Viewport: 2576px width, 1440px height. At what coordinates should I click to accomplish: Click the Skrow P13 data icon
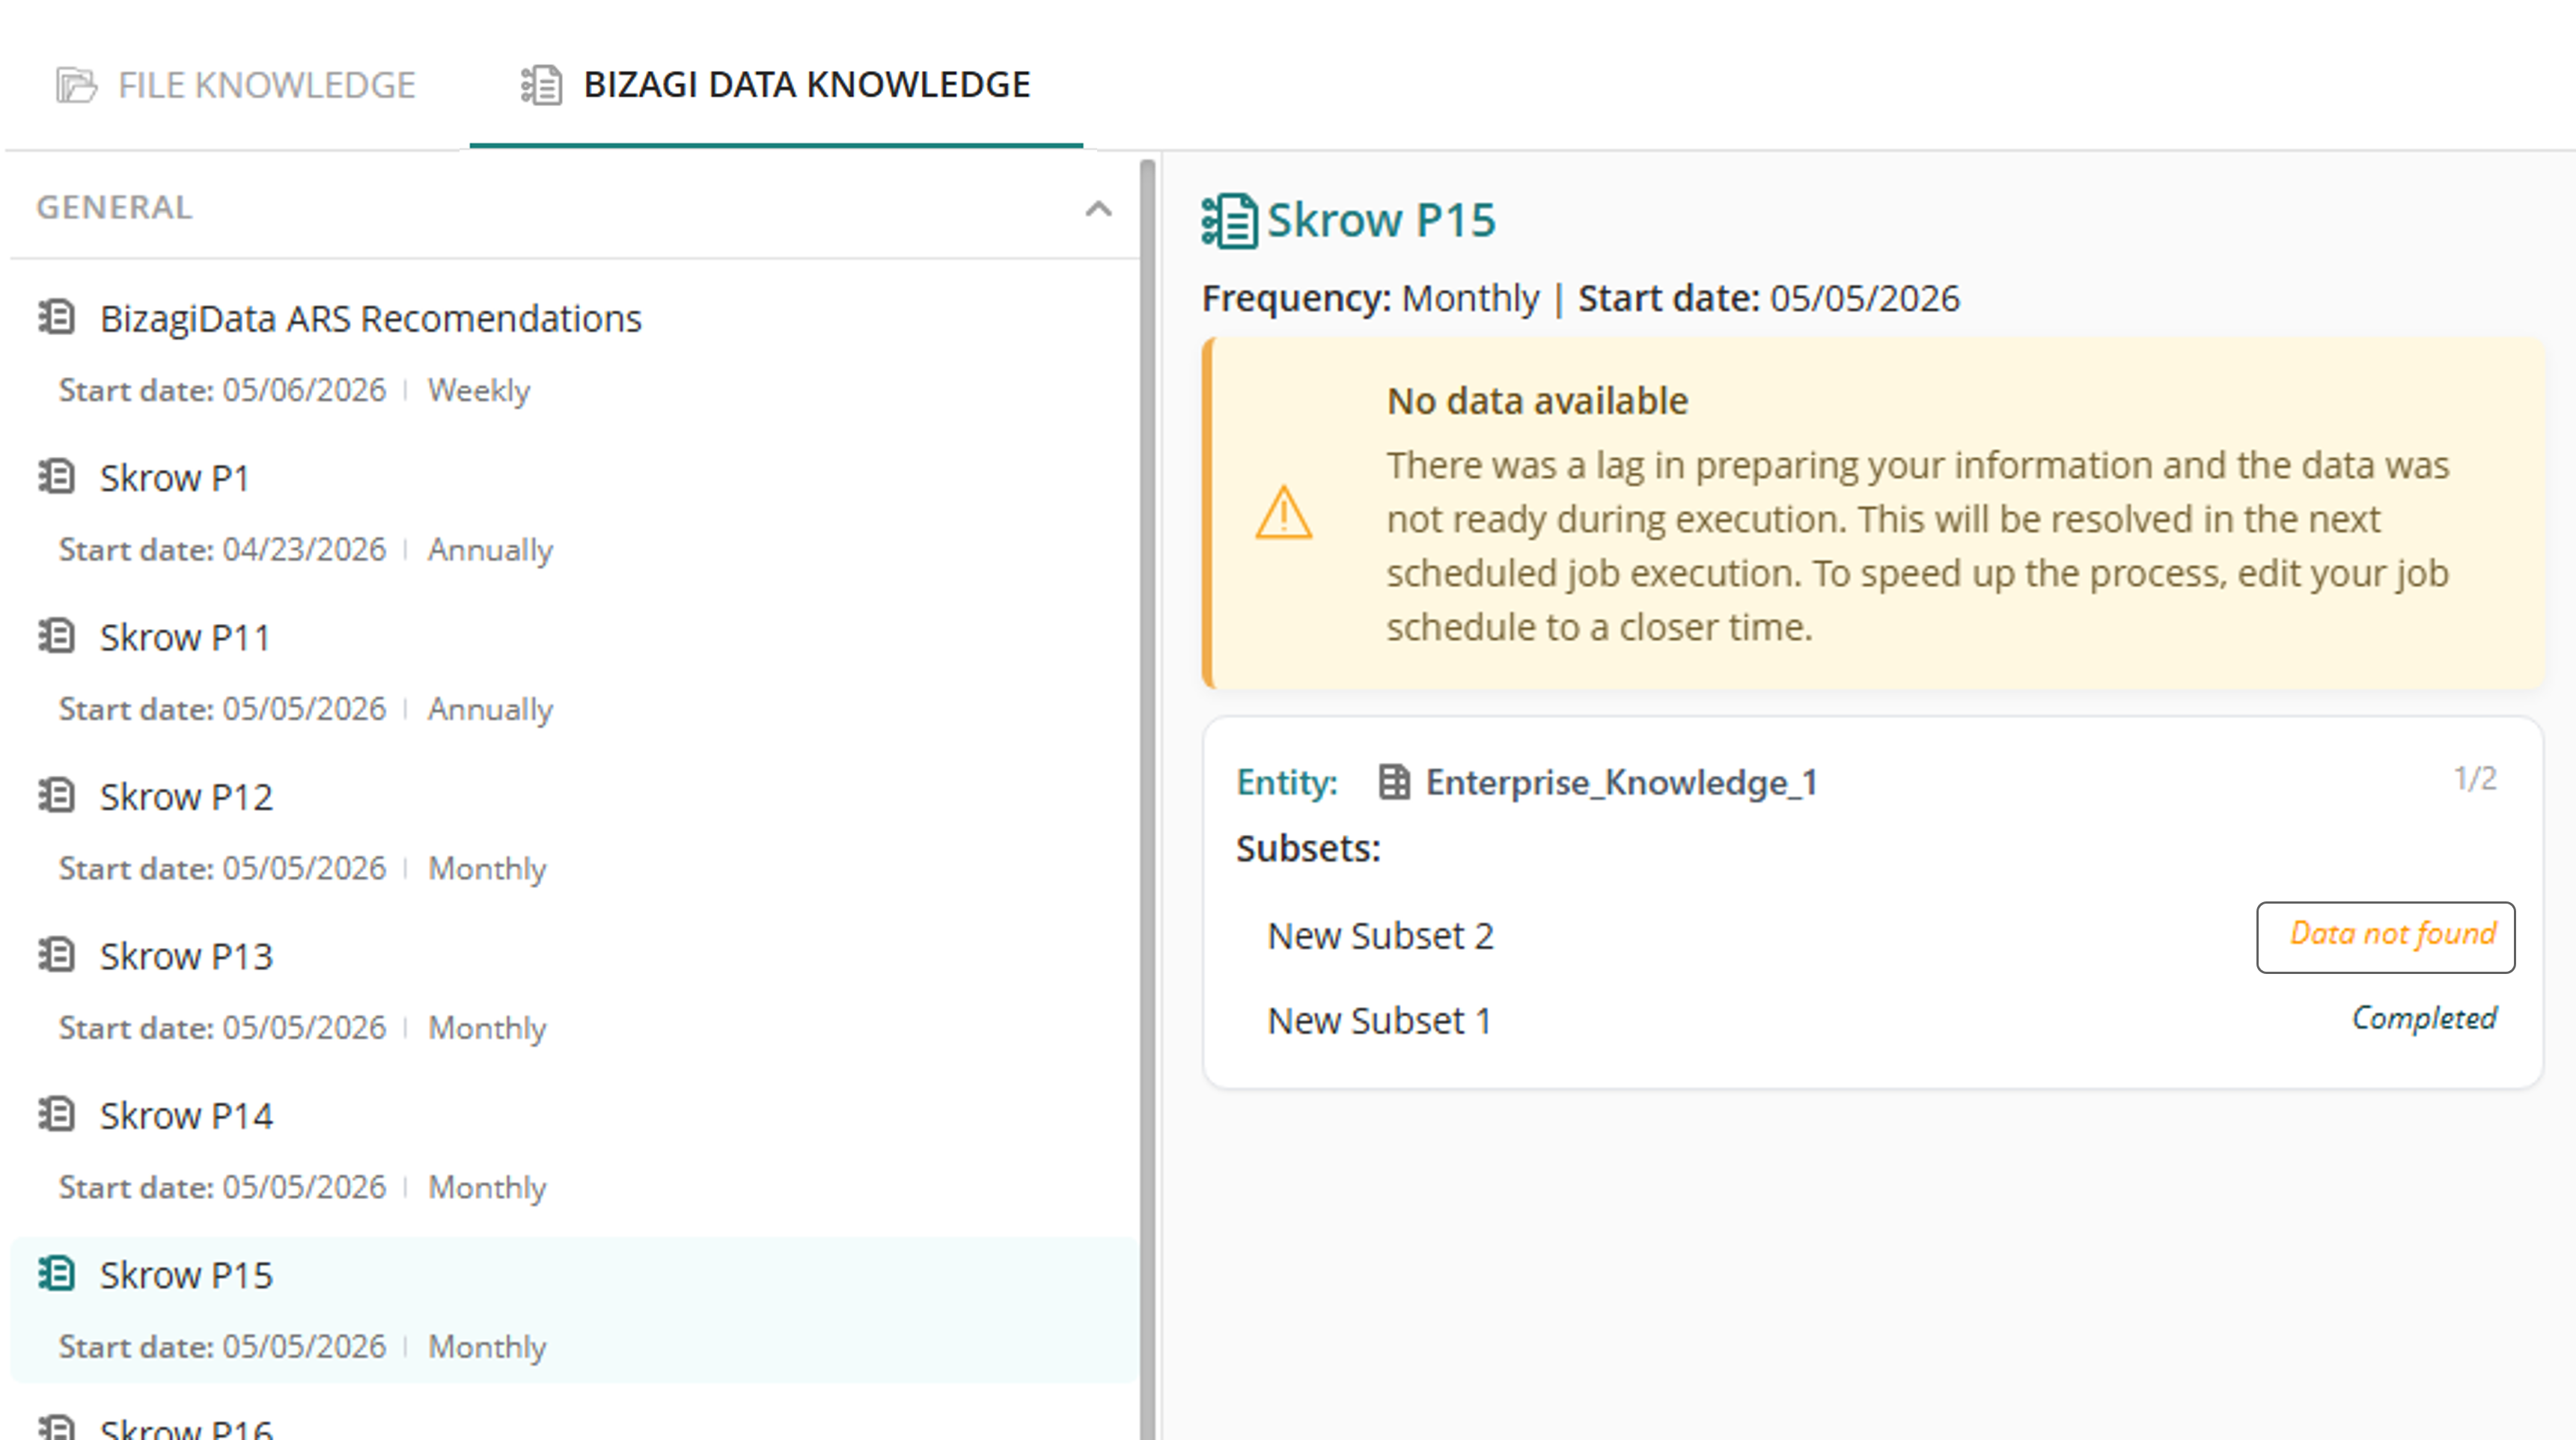[x=57, y=955]
